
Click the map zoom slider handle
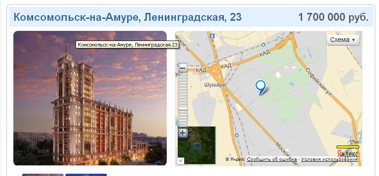point(183,109)
